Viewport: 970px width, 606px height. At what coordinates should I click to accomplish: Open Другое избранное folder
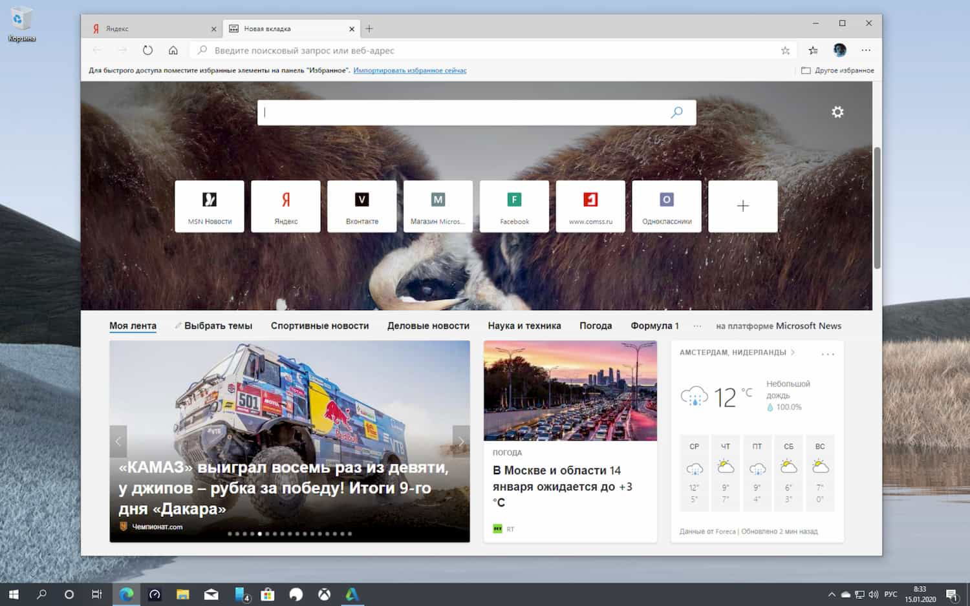[x=839, y=70]
